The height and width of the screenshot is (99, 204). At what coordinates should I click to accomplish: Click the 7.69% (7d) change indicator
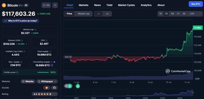click(44, 14)
